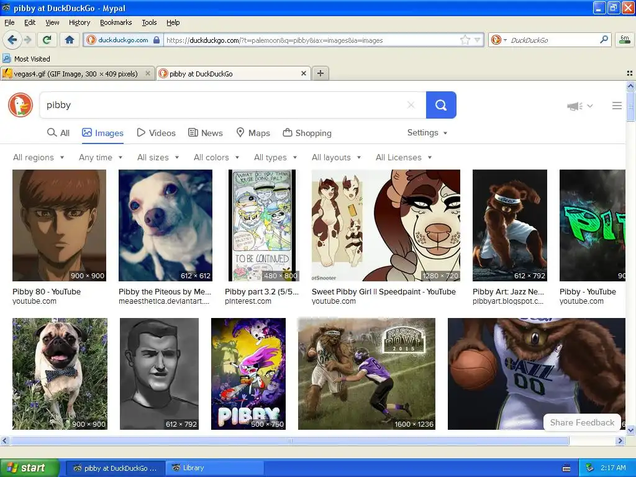Switch to Library window in taskbar

click(x=214, y=468)
